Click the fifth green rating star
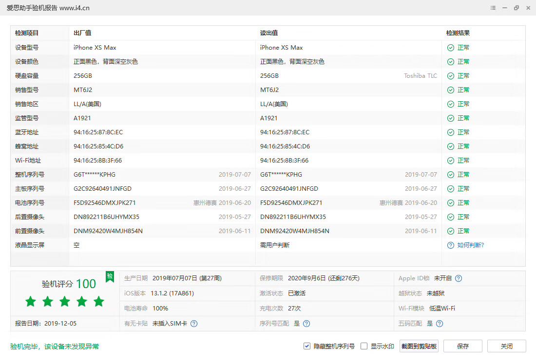The height and width of the screenshot is (364, 536). tap(99, 302)
